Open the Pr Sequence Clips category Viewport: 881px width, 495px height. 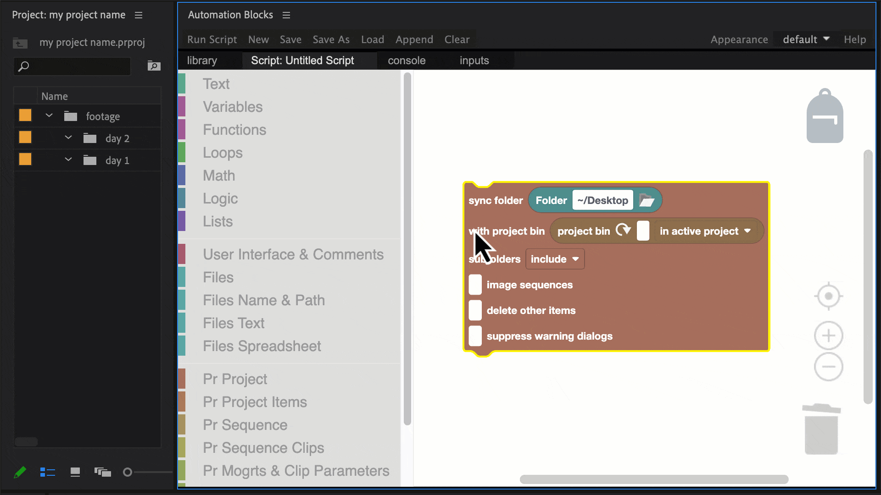pyautogui.click(x=263, y=448)
